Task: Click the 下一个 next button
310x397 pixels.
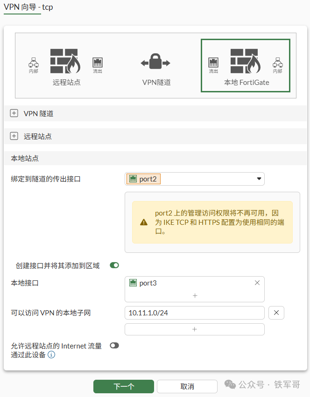Action: click(124, 386)
